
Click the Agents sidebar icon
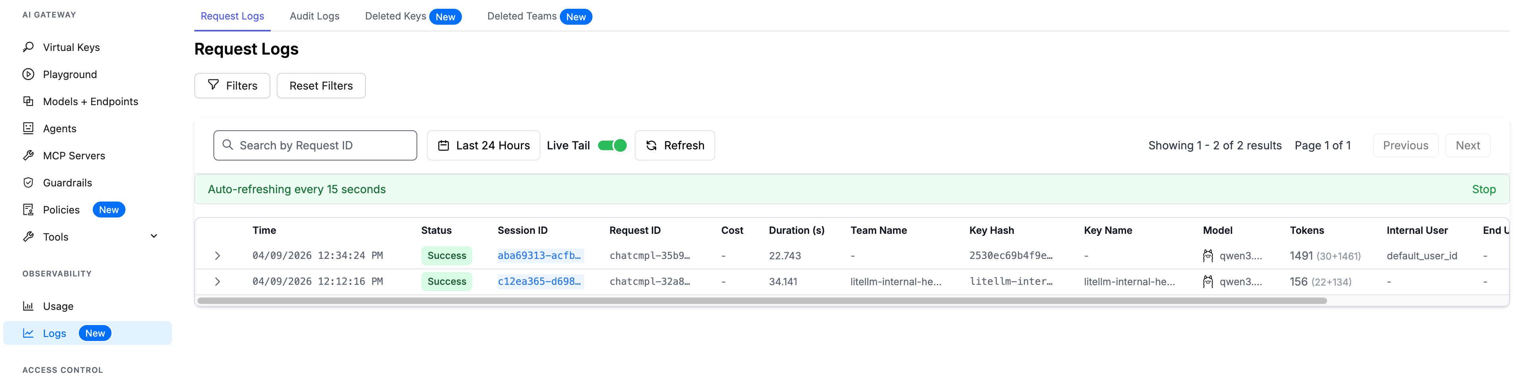28,128
